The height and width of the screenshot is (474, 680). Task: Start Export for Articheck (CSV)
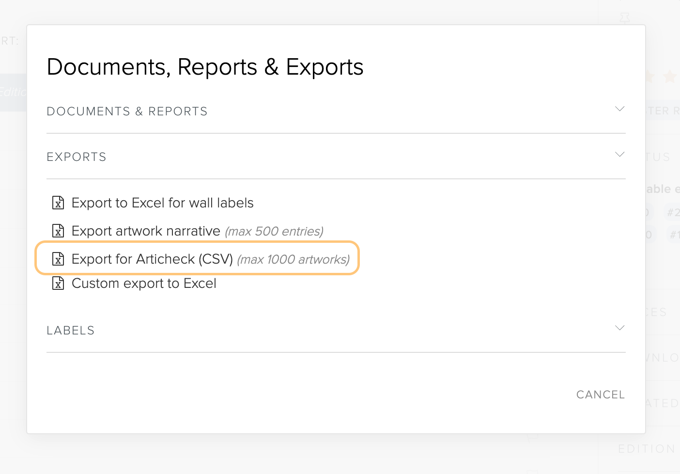[x=152, y=259]
